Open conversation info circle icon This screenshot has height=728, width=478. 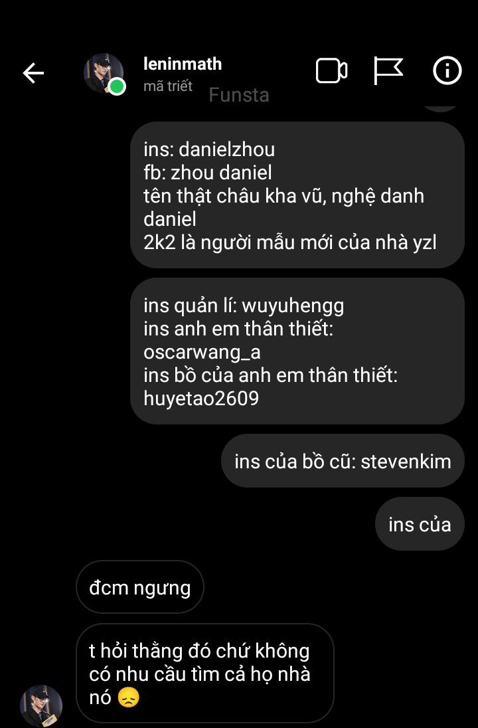click(x=447, y=70)
